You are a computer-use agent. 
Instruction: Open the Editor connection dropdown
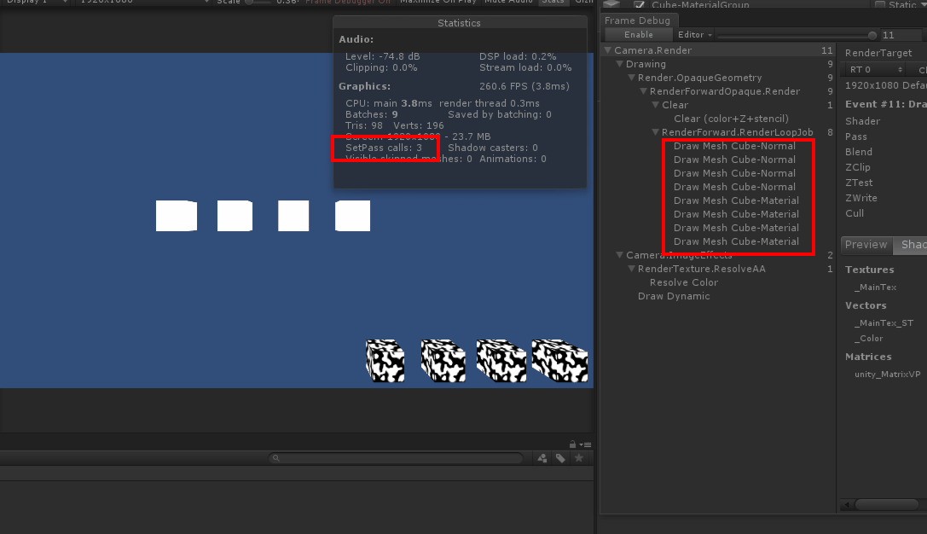(x=695, y=35)
